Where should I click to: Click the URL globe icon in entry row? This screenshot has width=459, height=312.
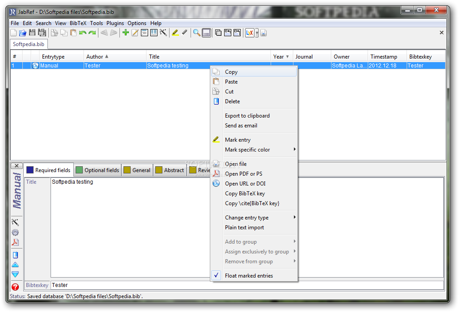[35, 66]
